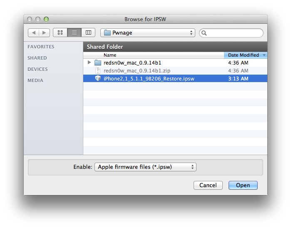The width and height of the screenshot is (291, 228).
Task: Switch to list view
Action: click(74, 33)
